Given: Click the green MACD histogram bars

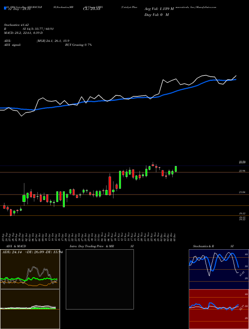Looking at the screenshot, I should tap(43, 308).
